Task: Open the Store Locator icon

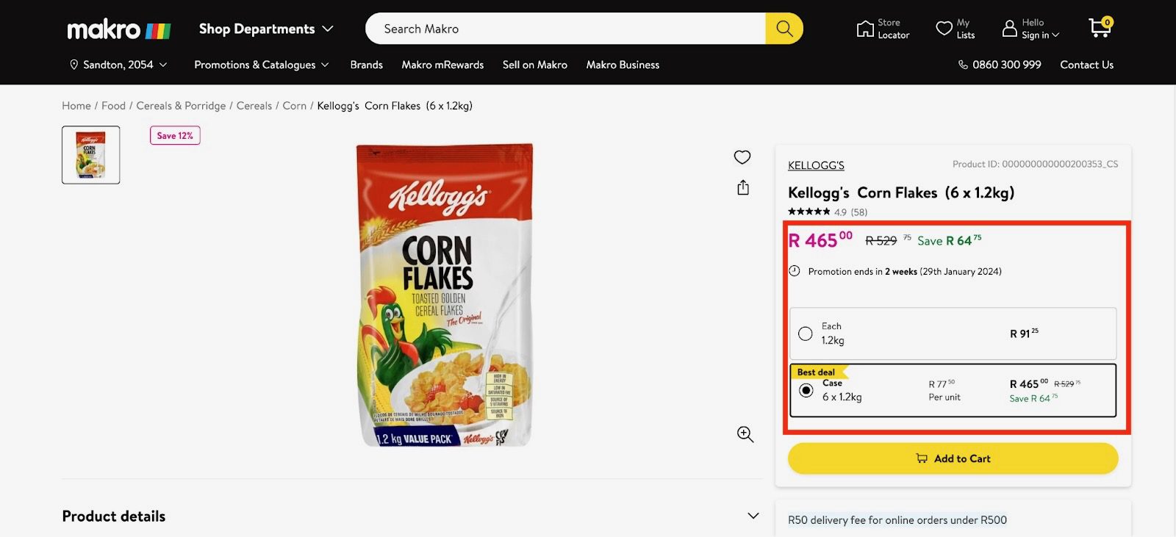Action: [x=865, y=29]
